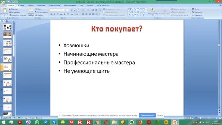Toggle Italic formatting

click(54, 14)
